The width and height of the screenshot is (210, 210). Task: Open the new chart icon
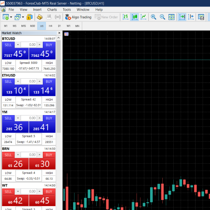coord(6,17)
